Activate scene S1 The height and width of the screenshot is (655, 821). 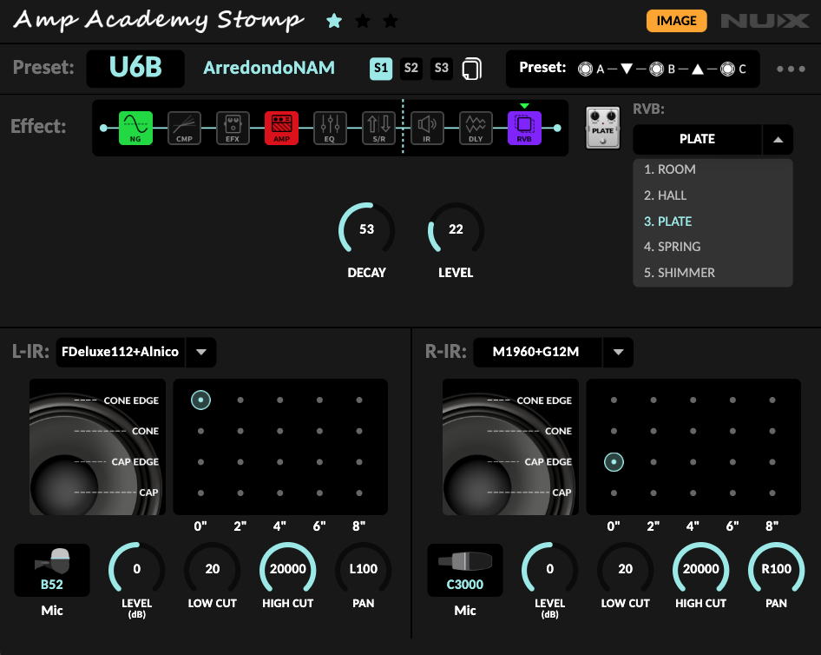tap(381, 68)
